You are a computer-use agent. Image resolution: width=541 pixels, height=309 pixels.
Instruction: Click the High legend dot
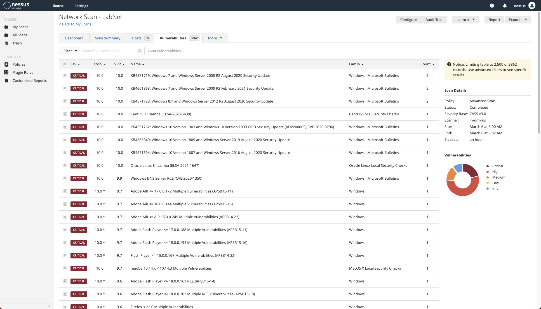(x=488, y=172)
